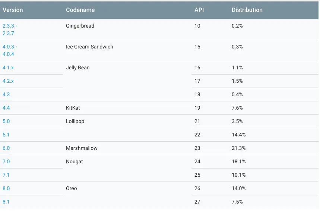Click the Version column header
This screenshot has width=320, height=211.
point(12,10)
